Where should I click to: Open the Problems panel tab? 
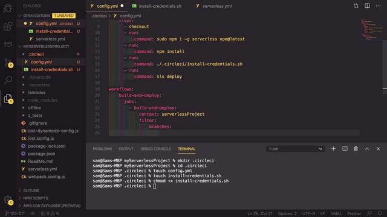[x=102, y=149]
